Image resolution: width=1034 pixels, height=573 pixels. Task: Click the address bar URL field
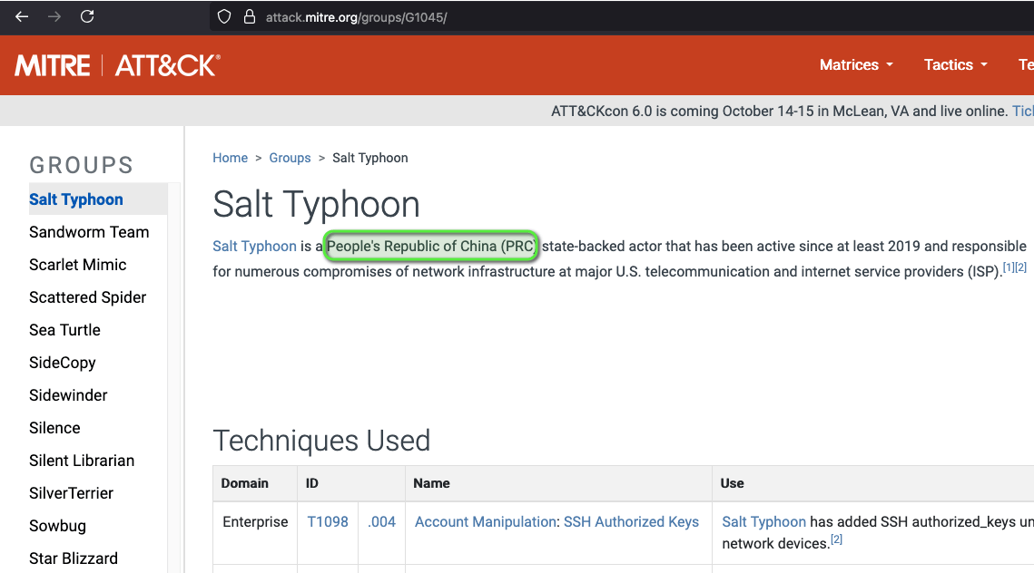click(x=545, y=17)
